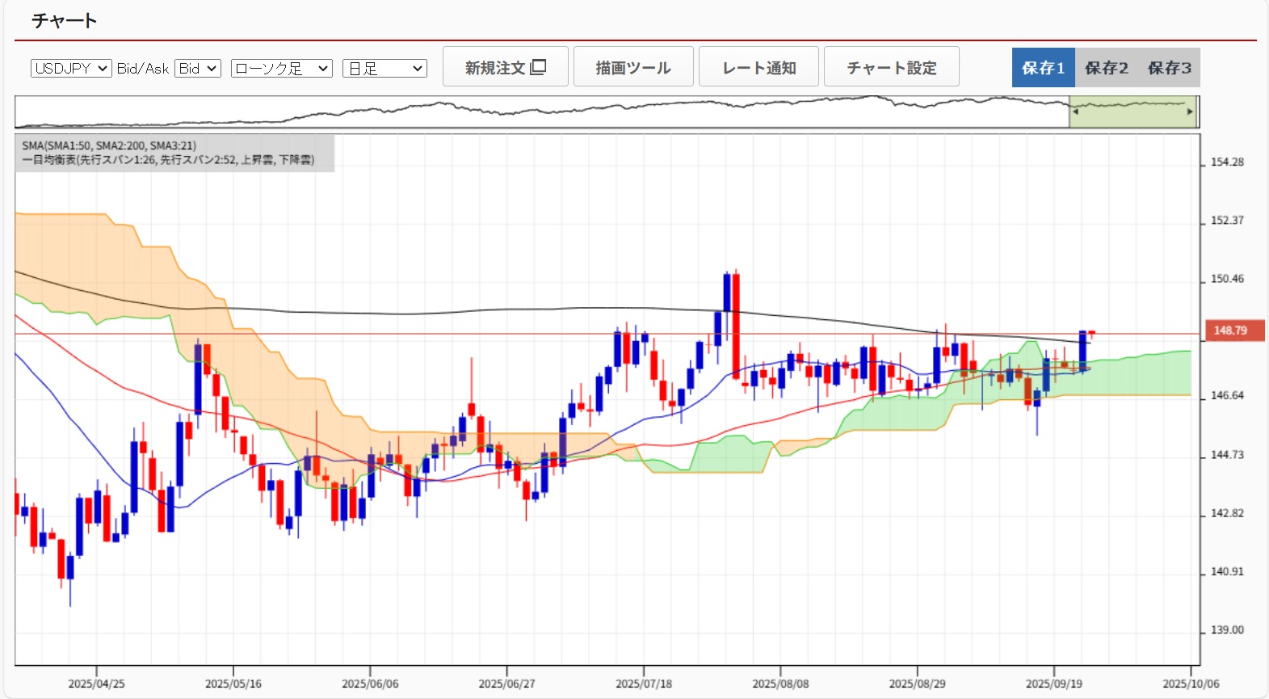Click the 2025/06/27 date axis label
1269x699 pixels.
[506, 684]
